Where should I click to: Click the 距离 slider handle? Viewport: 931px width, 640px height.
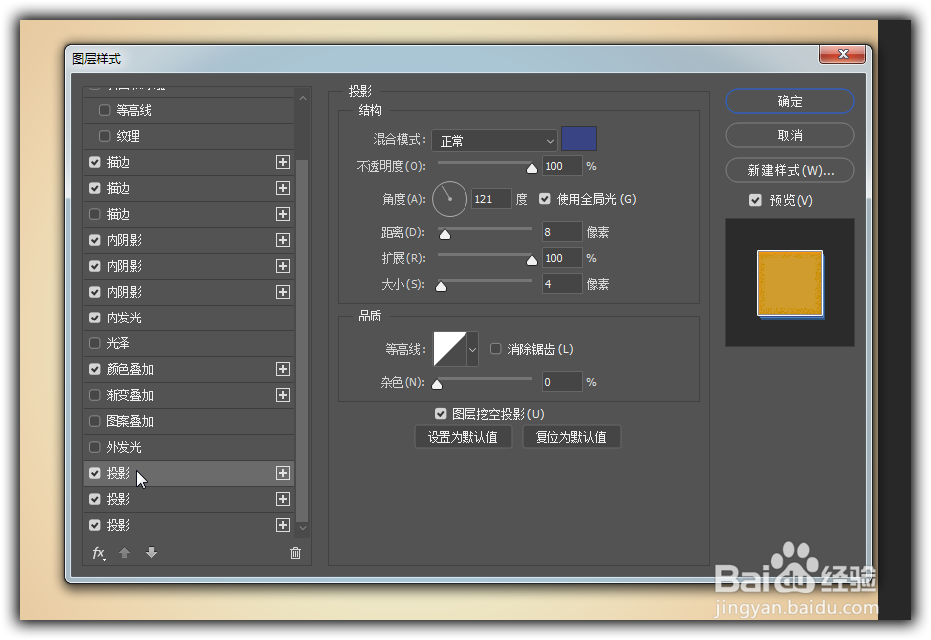[x=445, y=234]
